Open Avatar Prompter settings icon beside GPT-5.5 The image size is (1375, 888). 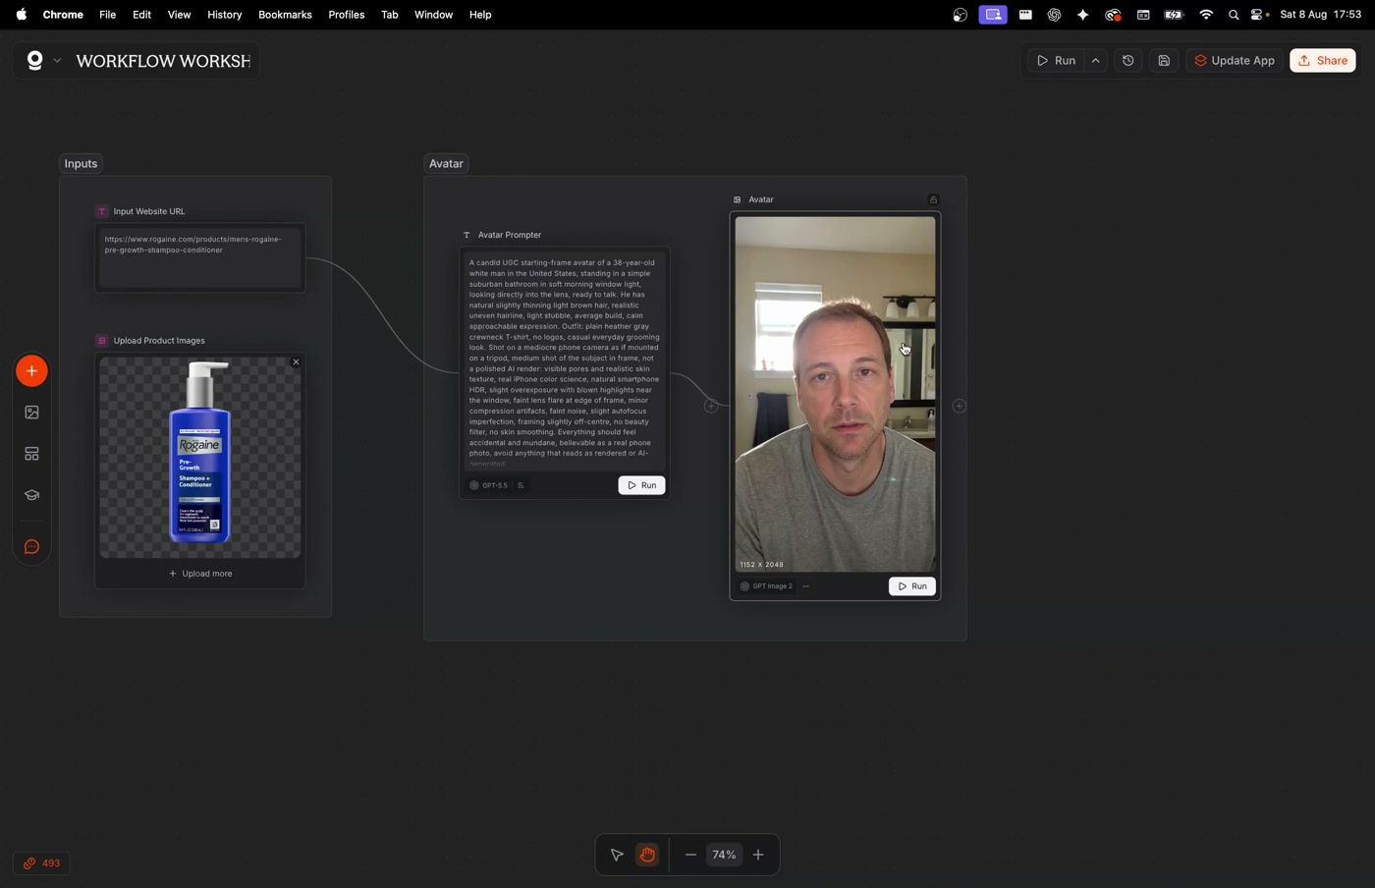coord(521,485)
